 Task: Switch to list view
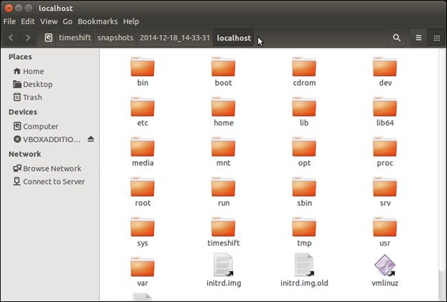(419, 38)
